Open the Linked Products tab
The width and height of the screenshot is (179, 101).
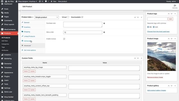pyautogui.click(x=33, y=36)
